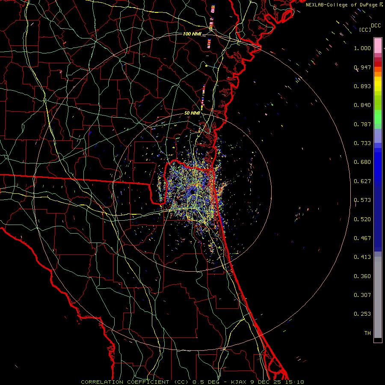Select the 0.893 legend value
The width and height of the screenshot is (385, 385).
pos(362,86)
